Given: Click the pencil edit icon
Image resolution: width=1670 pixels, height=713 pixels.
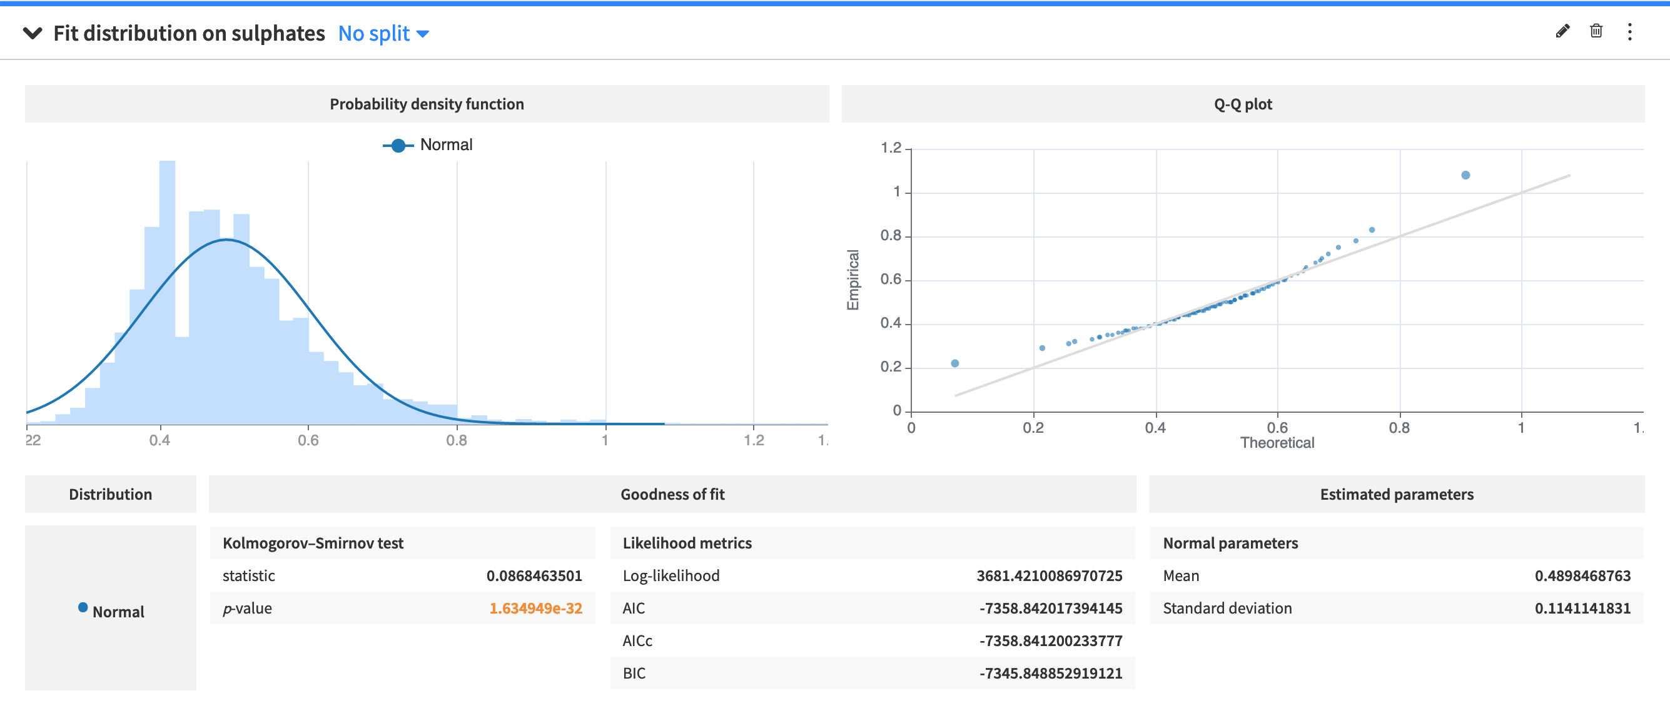Looking at the screenshot, I should pyautogui.click(x=1562, y=31).
